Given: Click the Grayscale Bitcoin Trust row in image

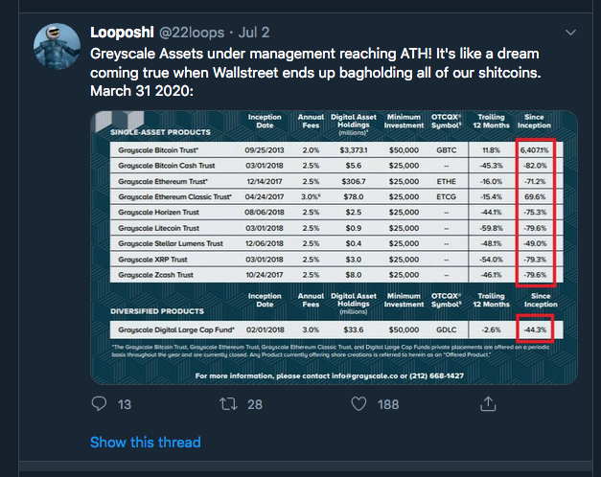Looking at the screenshot, I should 336,149.
